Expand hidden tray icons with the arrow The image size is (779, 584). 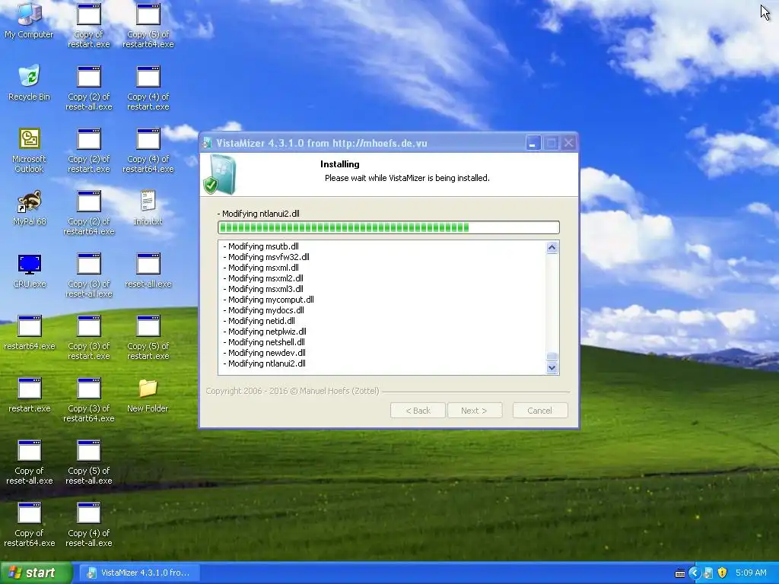(694, 573)
